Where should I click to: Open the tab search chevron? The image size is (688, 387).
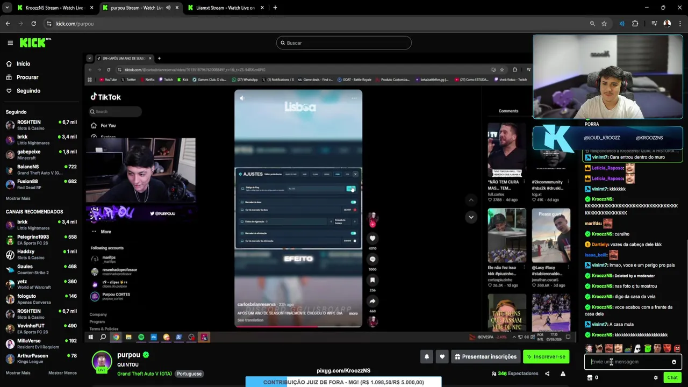(7, 8)
